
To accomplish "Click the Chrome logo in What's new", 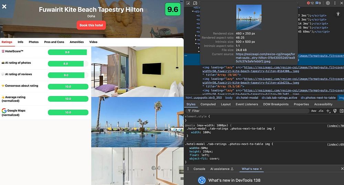I will point(202,180).
